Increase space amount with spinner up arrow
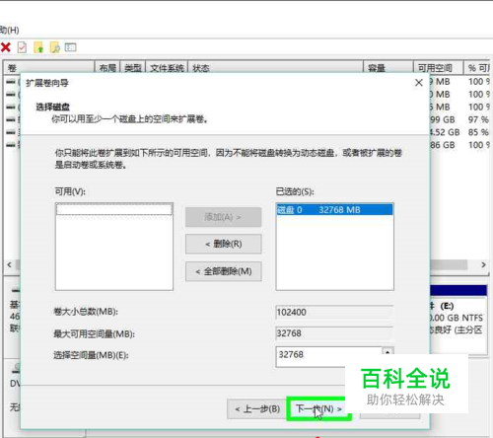 point(387,351)
